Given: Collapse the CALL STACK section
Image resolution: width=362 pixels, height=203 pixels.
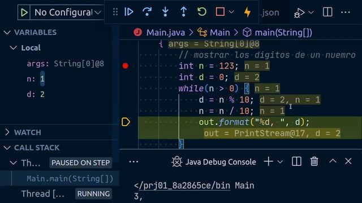Looking at the screenshot, I should pyautogui.click(x=7, y=148).
